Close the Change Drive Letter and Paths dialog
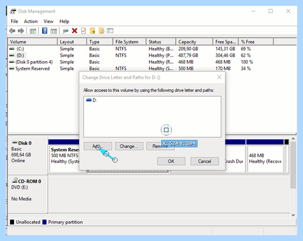 [219, 77]
